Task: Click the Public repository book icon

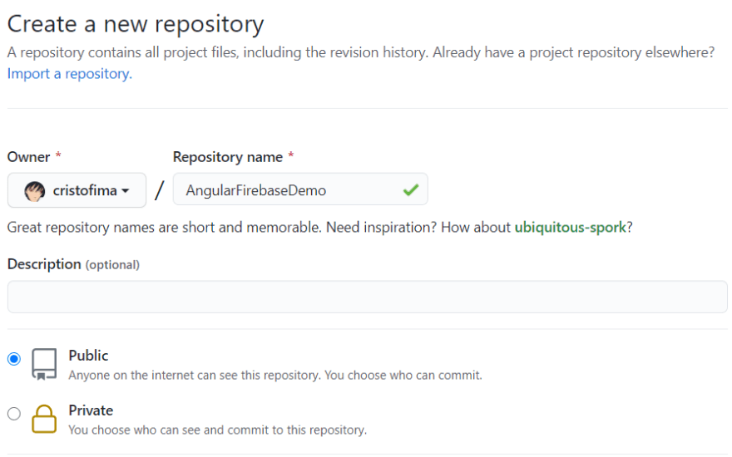Action: click(x=44, y=364)
